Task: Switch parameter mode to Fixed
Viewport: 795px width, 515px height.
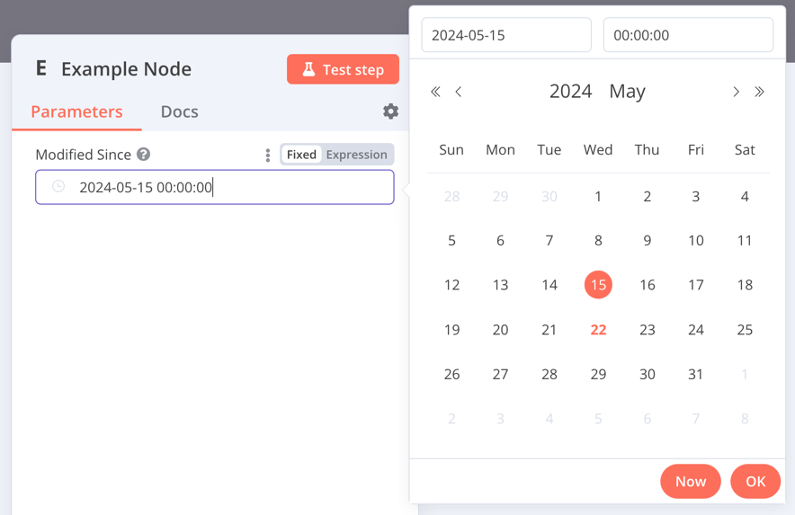Action: (x=301, y=155)
